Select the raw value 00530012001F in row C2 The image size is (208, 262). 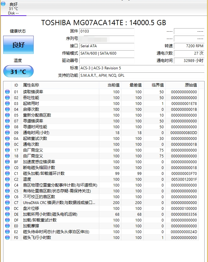pos(184,179)
